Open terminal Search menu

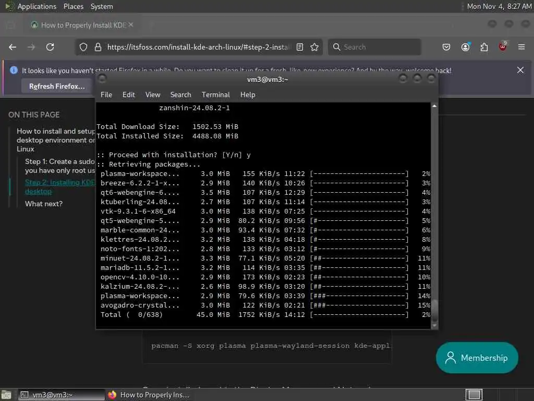point(180,95)
